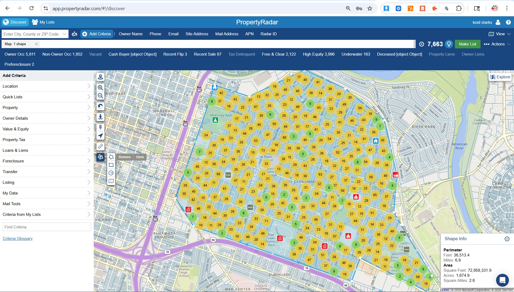Switch to the My Lists tab
Screen dimensions: 514x292
tap(43, 22)
